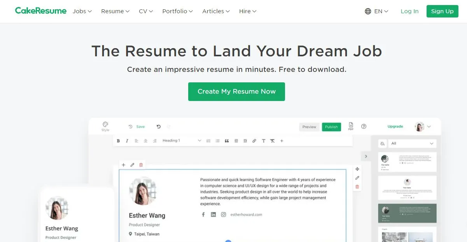The width and height of the screenshot is (467, 242).
Task: Open the Heading 1 style dropdown
Action: 182,141
